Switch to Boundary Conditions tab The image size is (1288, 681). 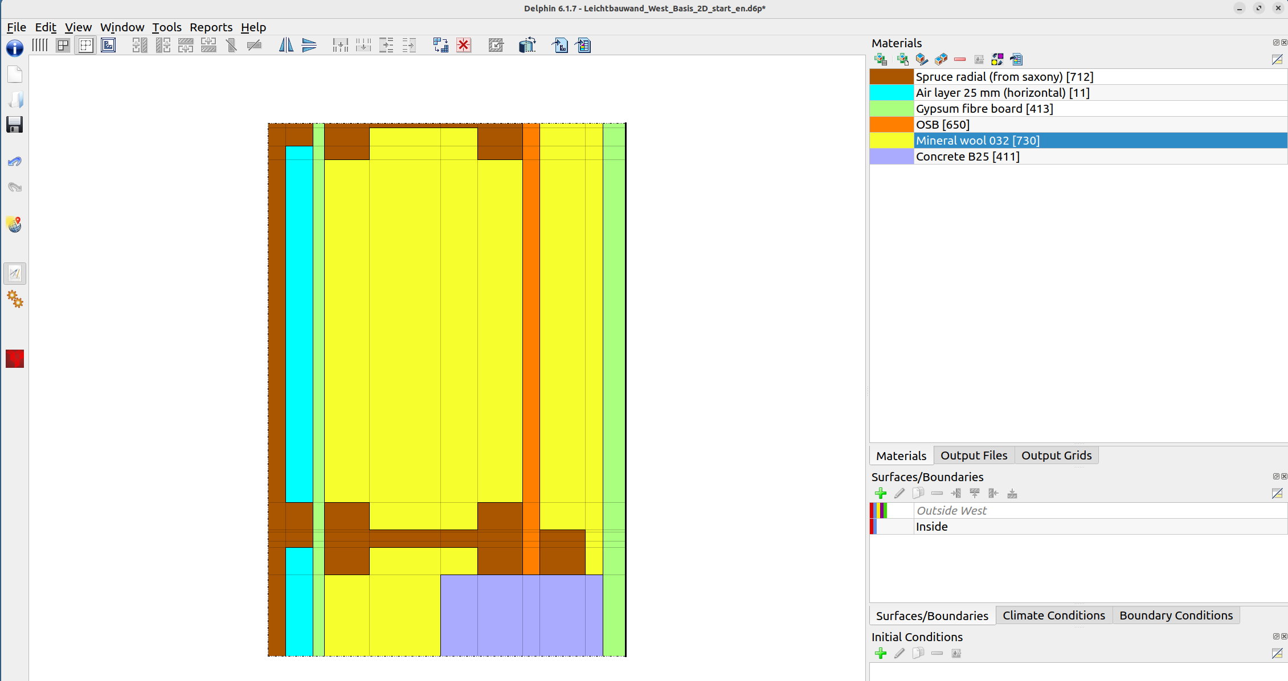click(1176, 616)
